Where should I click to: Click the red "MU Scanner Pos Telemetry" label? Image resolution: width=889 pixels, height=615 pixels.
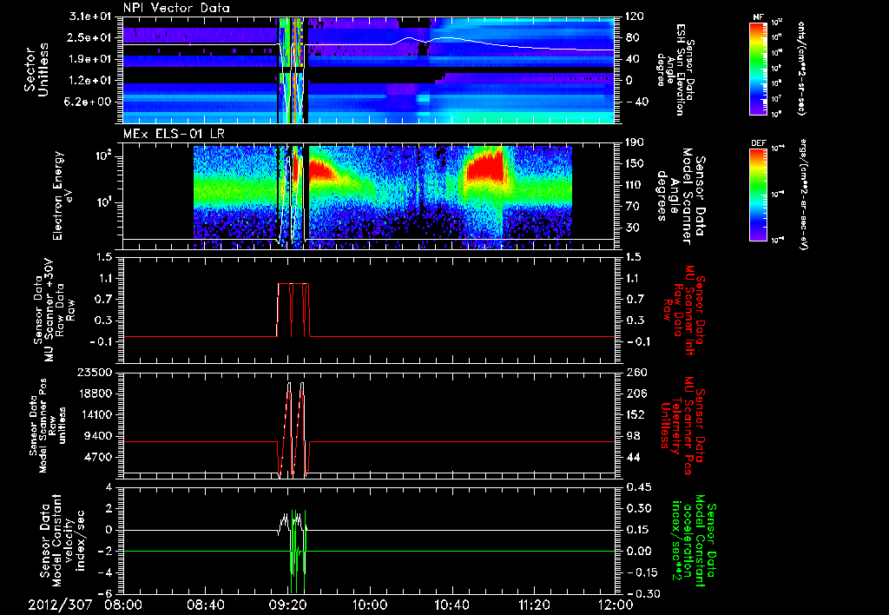[682, 426]
